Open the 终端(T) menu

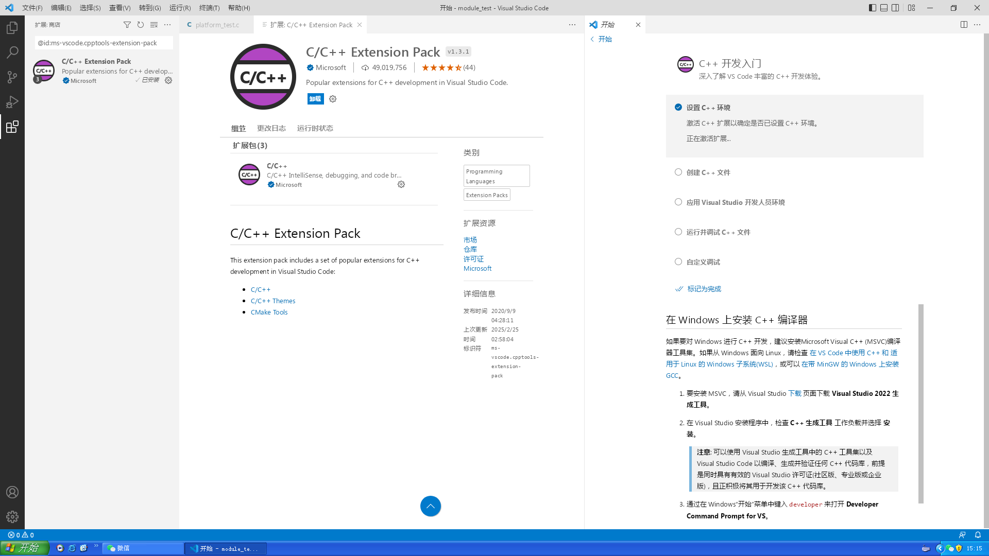tap(209, 8)
